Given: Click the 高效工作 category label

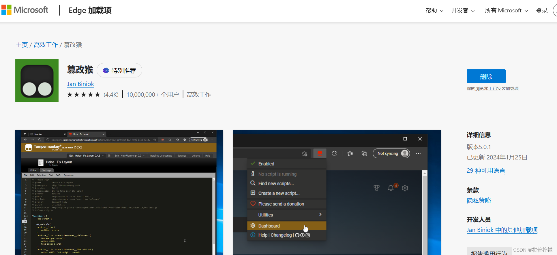Looking at the screenshot, I should 199,95.
